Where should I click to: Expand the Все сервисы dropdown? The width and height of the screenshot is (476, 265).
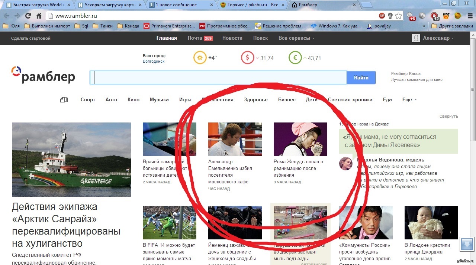coord(296,38)
